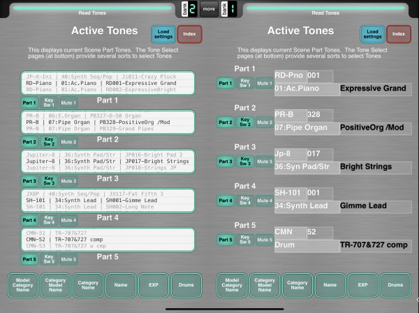This screenshot has width=419, height=313.
Task: Toggle Part 2 button in right panel
Action: pos(226,123)
